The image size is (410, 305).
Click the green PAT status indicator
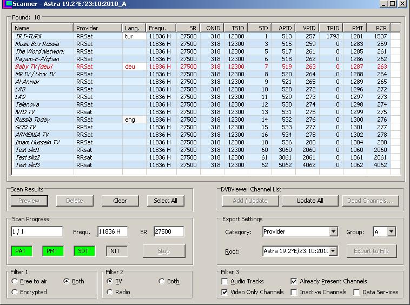pyautogui.click(x=21, y=251)
